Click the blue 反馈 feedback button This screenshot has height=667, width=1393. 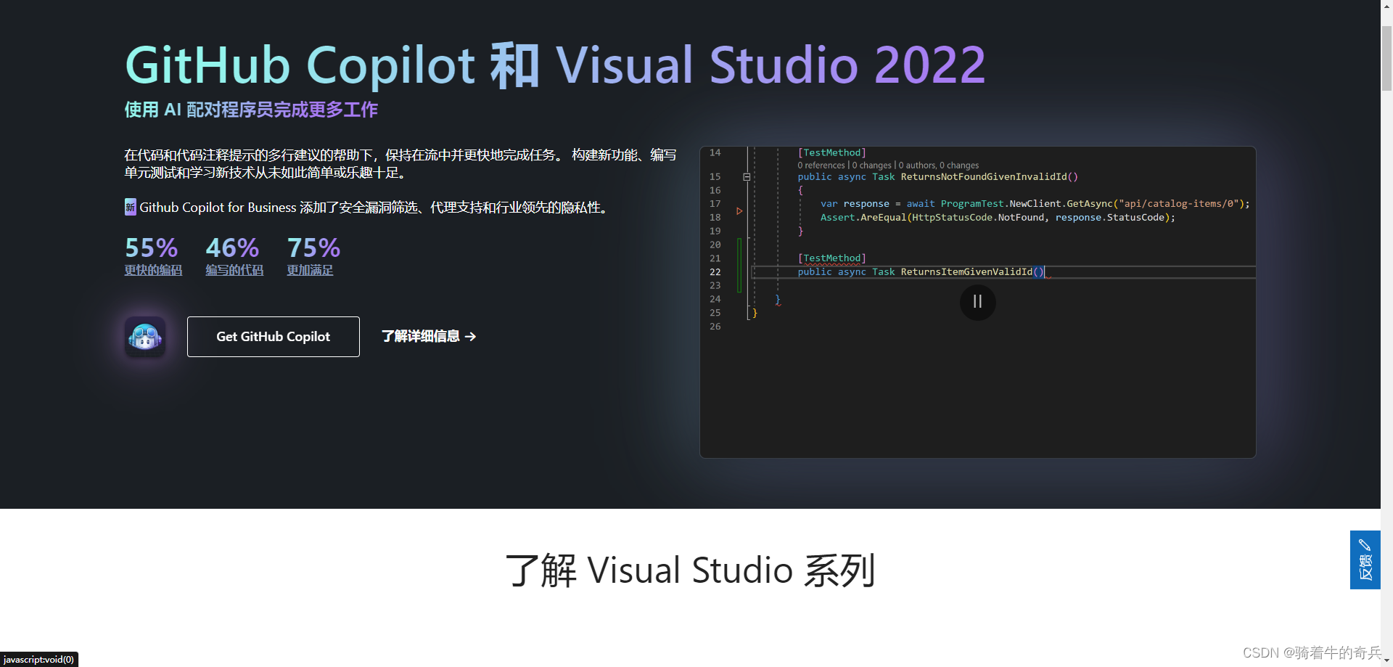[x=1365, y=560]
